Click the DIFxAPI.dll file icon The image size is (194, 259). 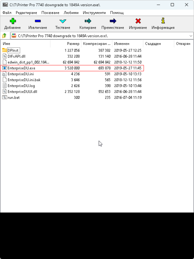tap(4, 56)
